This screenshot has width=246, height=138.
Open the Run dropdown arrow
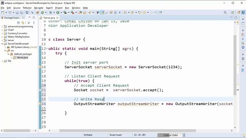click(x=61, y=13)
